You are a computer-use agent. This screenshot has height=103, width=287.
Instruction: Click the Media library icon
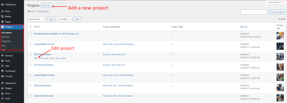pyautogui.click(x=2, y=16)
